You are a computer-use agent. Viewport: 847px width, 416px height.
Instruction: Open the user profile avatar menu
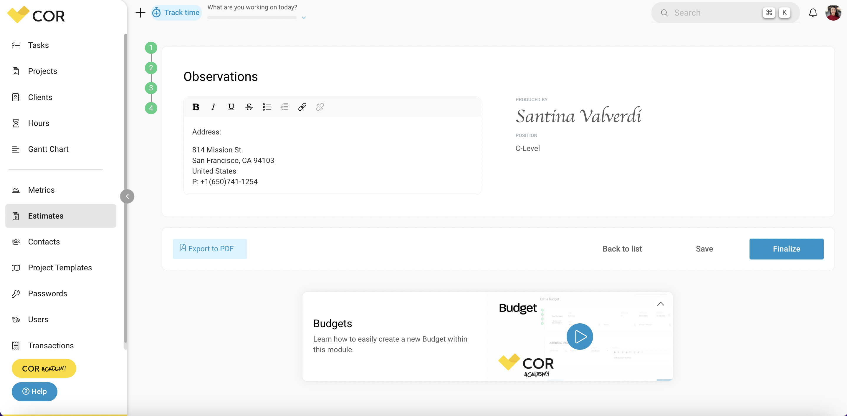click(x=833, y=12)
